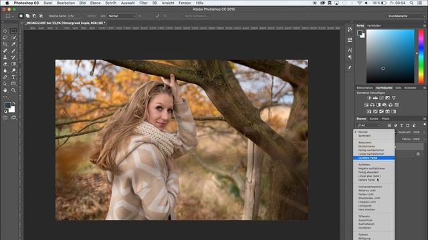Toggle the type layer filter
The height and width of the screenshot is (240, 428).
click(401, 125)
